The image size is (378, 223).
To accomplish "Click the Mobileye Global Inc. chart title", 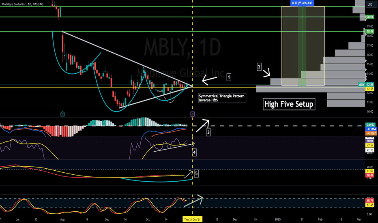I will pyautogui.click(x=22, y=4).
